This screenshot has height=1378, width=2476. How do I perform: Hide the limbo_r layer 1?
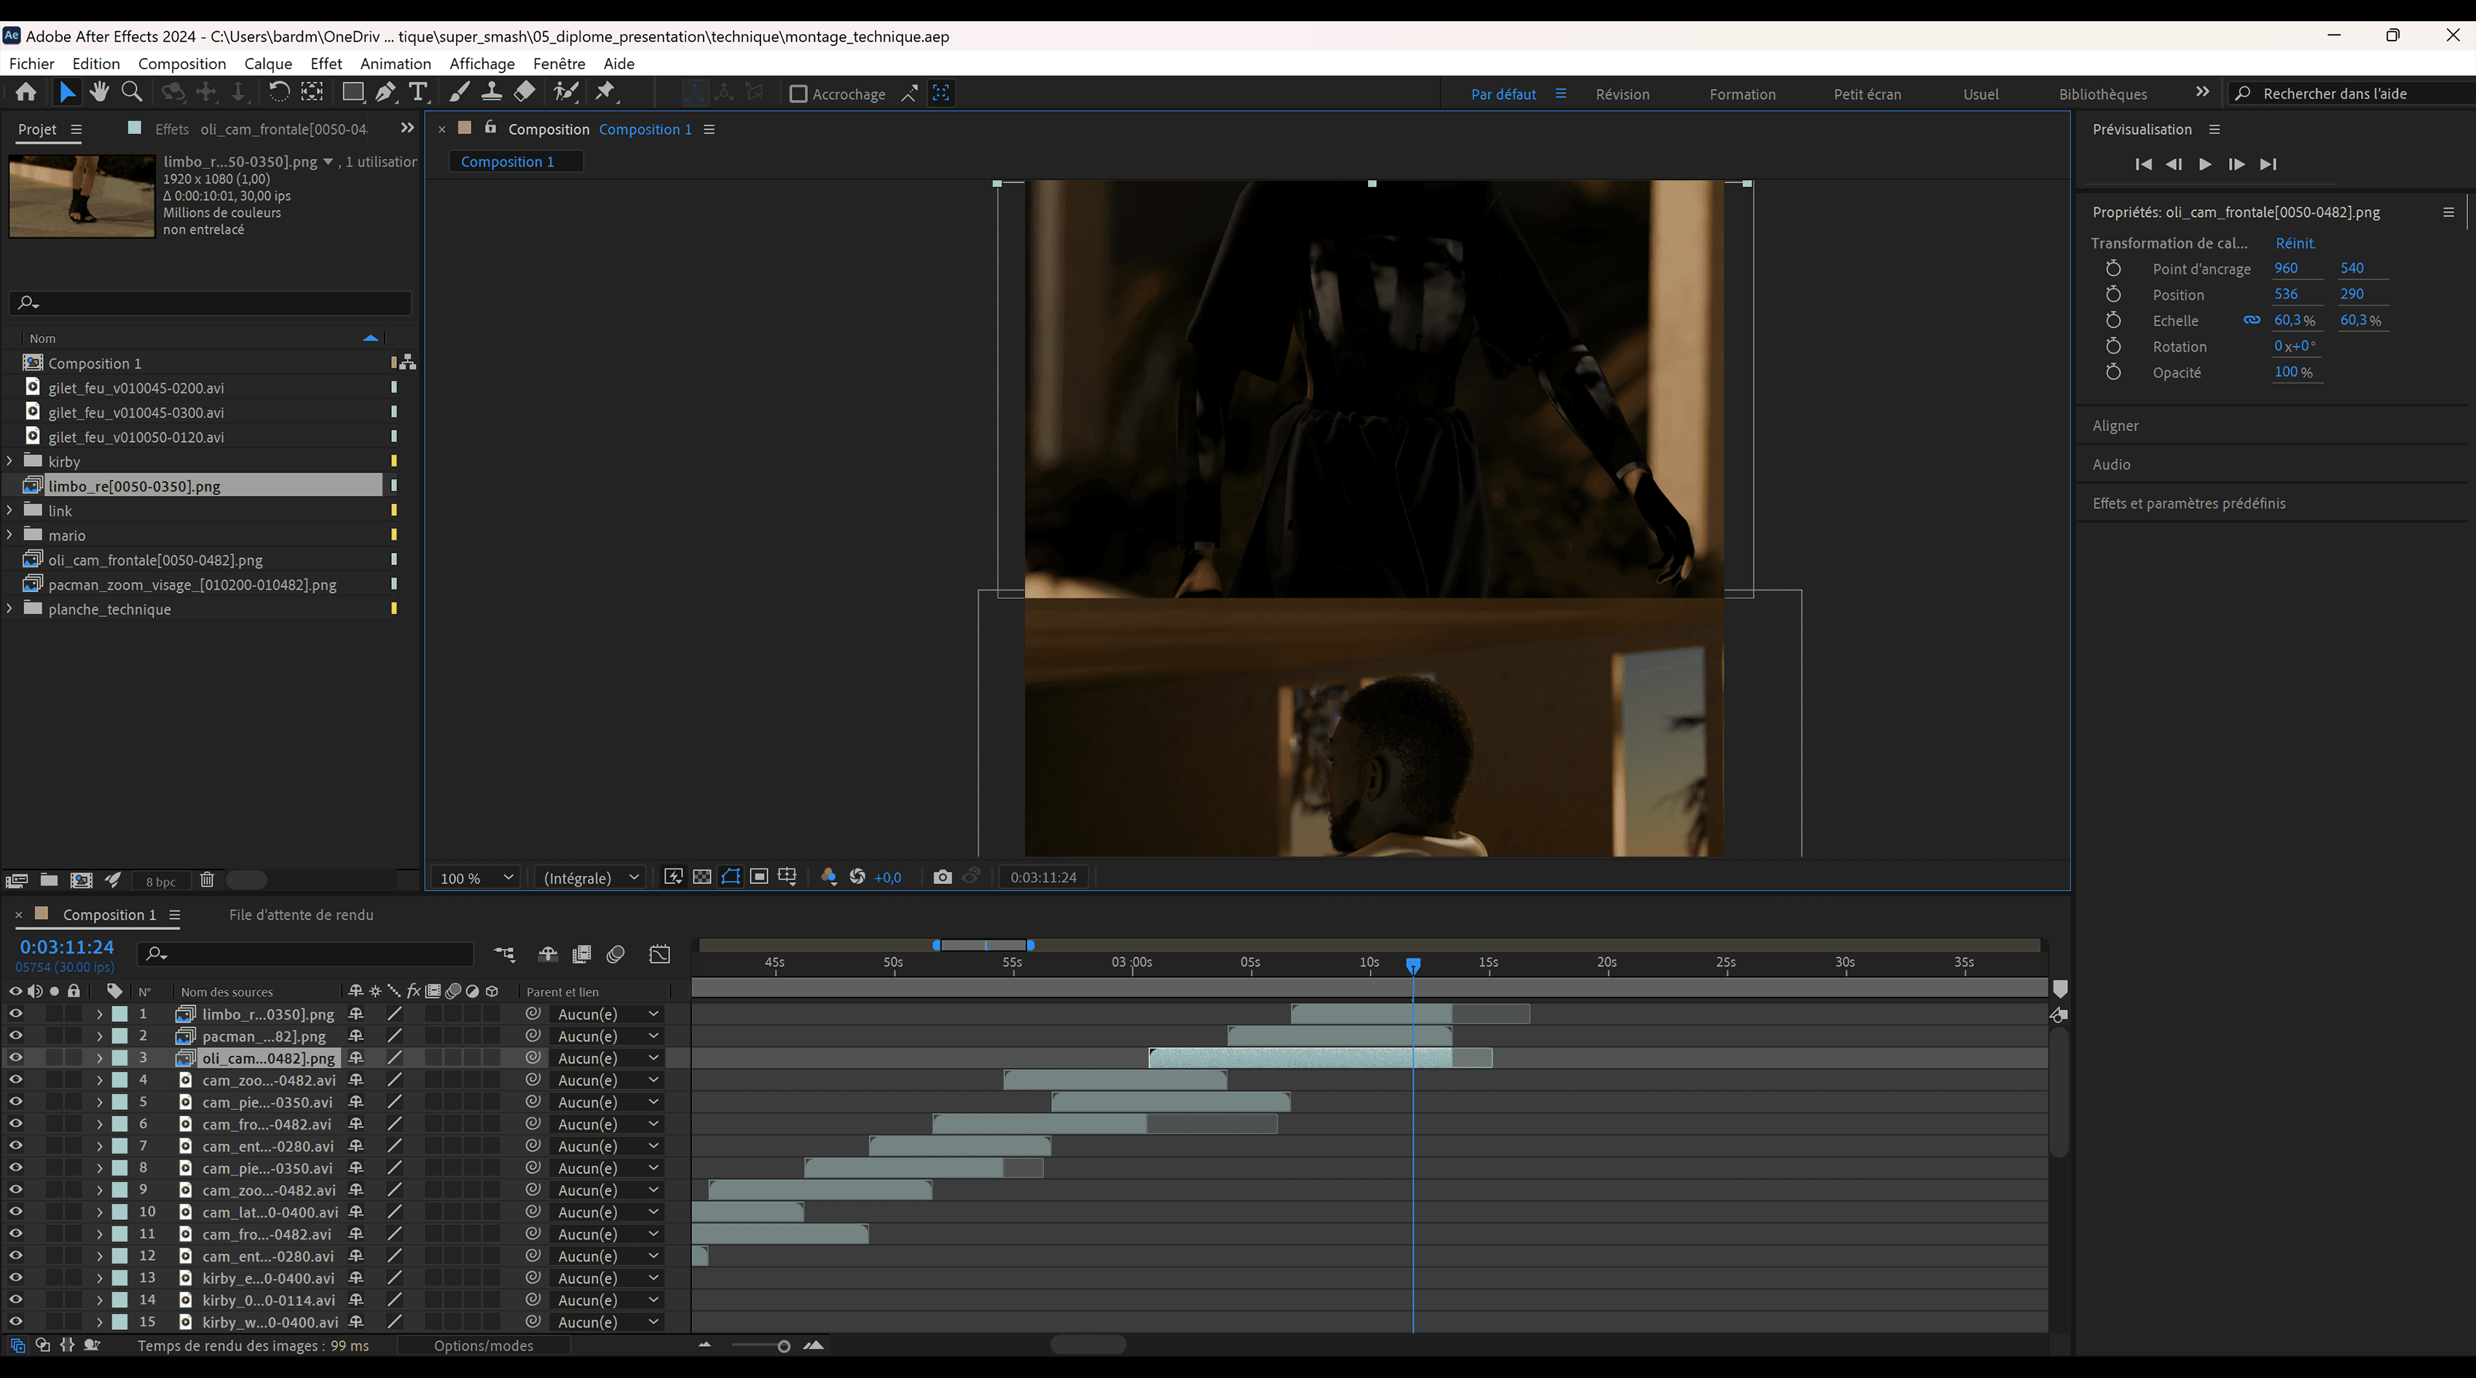(x=15, y=1014)
